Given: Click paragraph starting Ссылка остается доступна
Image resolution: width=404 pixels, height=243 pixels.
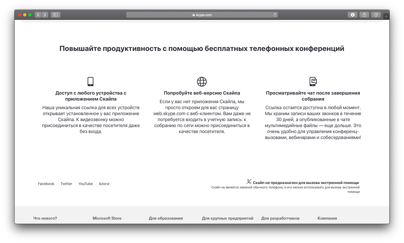Looking at the screenshot, I should click(313, 122).
